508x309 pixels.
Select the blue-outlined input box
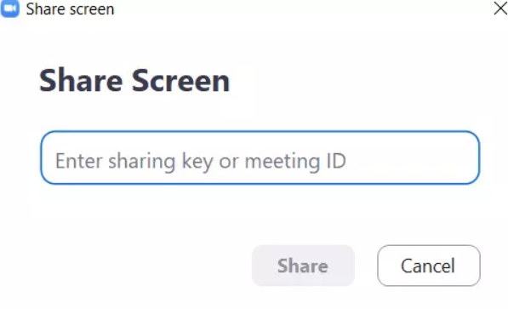pos(260,157)
